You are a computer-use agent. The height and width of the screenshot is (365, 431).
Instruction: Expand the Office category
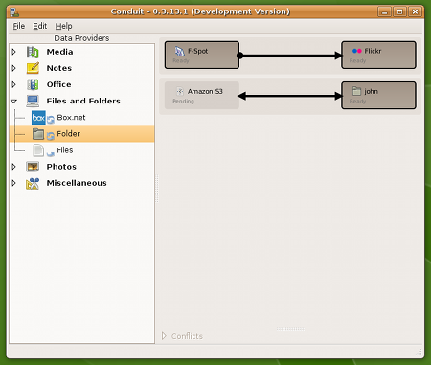(x=13, y=84)
